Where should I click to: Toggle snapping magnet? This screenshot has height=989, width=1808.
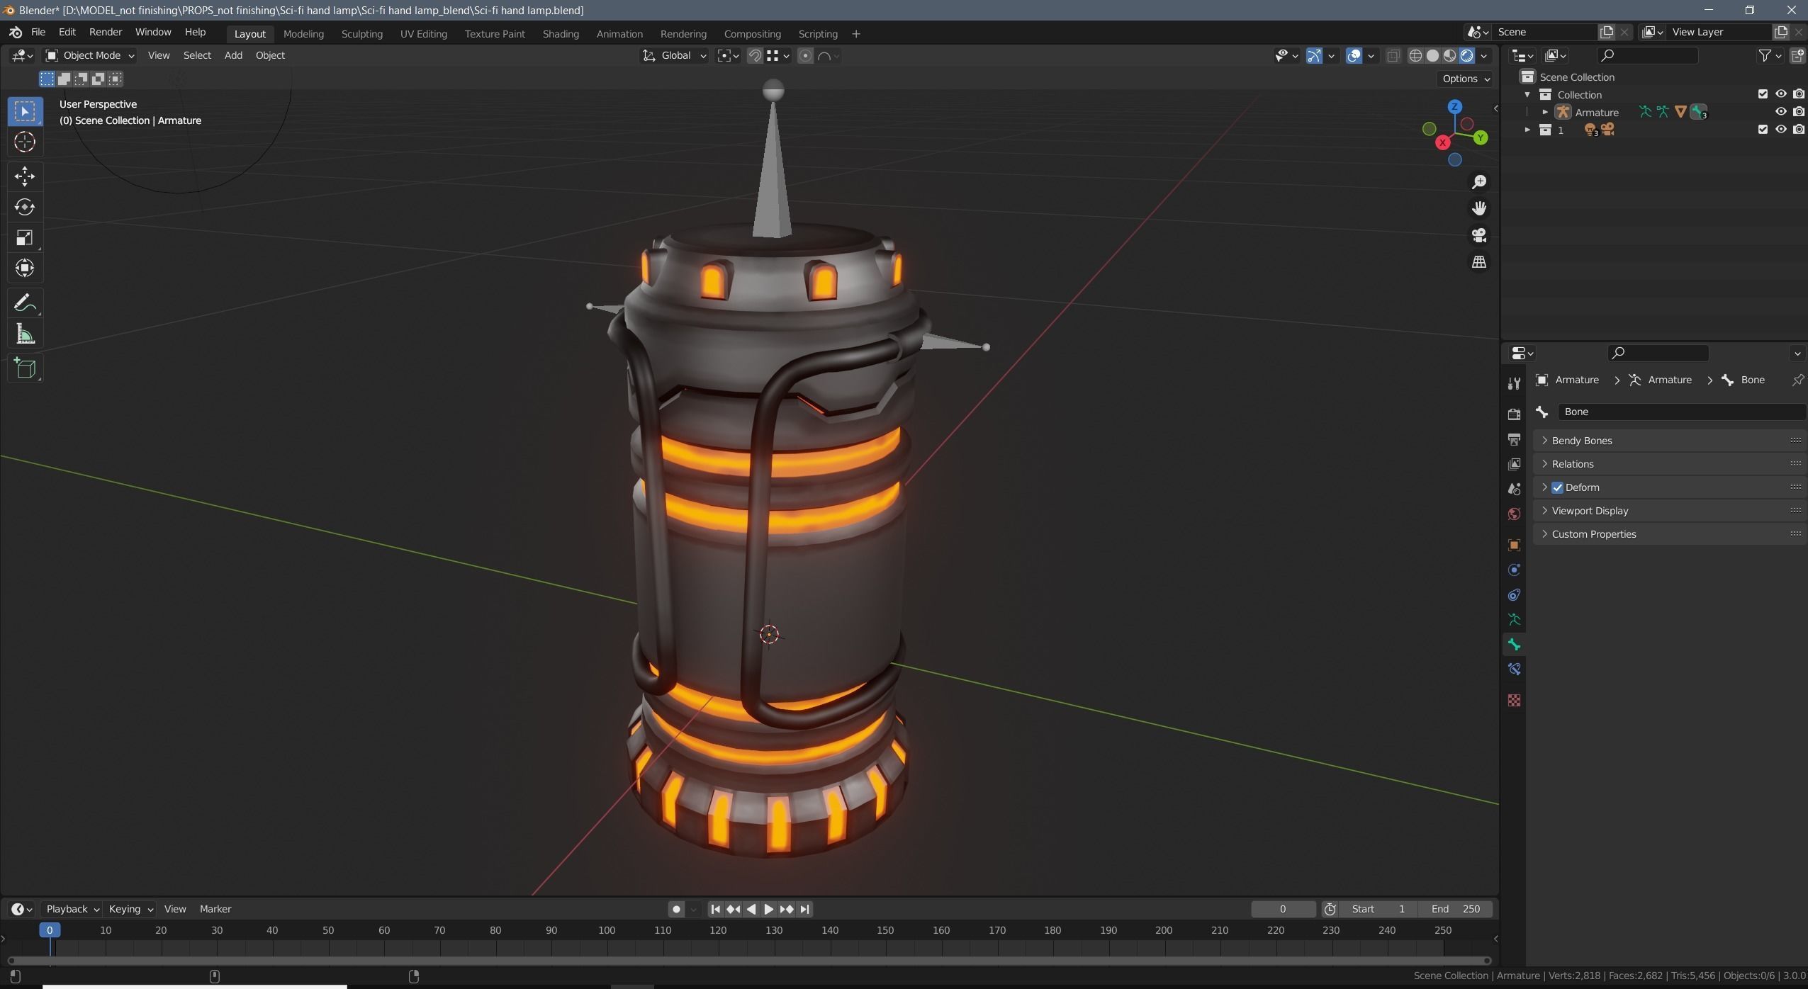(x=755, y=55)
